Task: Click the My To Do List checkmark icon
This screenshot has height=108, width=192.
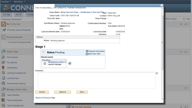Action: [x=4, y=24]
